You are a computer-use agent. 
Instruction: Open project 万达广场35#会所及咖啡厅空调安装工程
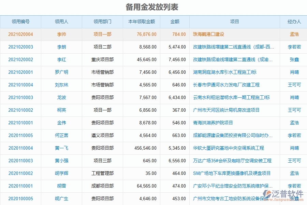(x=230, y=161)
